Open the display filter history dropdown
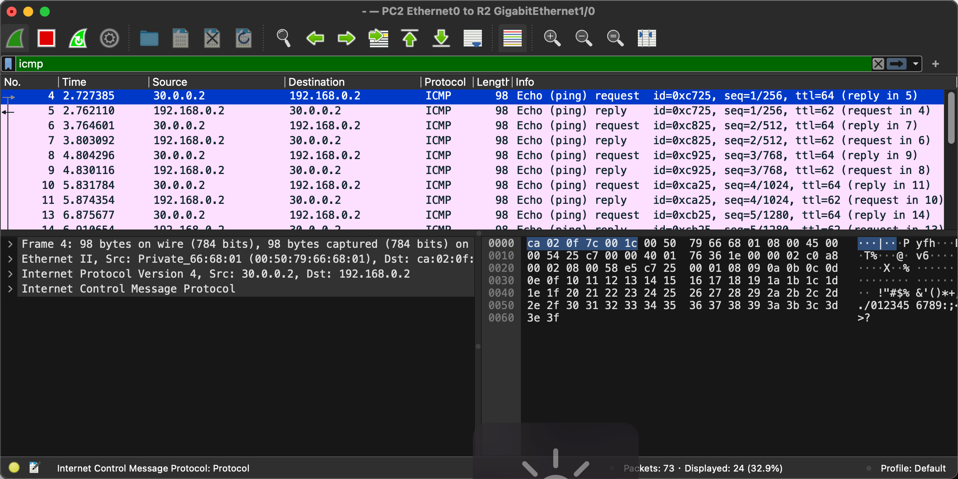Image resolution: width=958 pixels, height=479 pixels. pyautogui.click(x=915, y=64)
